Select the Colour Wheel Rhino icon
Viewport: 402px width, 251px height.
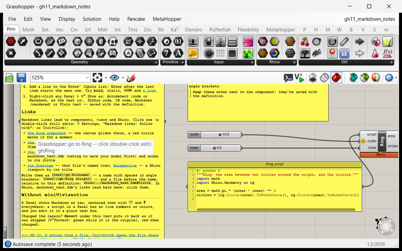(x=274, y=53)
